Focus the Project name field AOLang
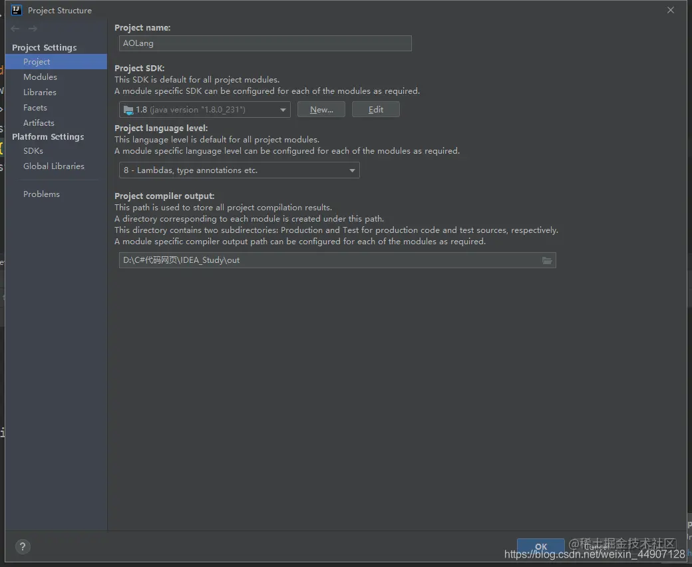The width and height of the screenshot is (692, 567). pos(265,43)
